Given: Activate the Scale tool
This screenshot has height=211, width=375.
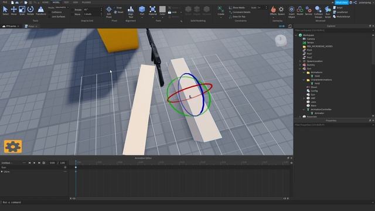Looking at the screenshot, I should click(22, 11).
